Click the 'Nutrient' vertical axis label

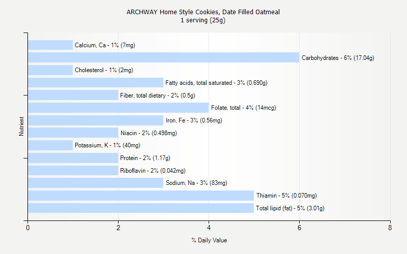pos(21,126)
